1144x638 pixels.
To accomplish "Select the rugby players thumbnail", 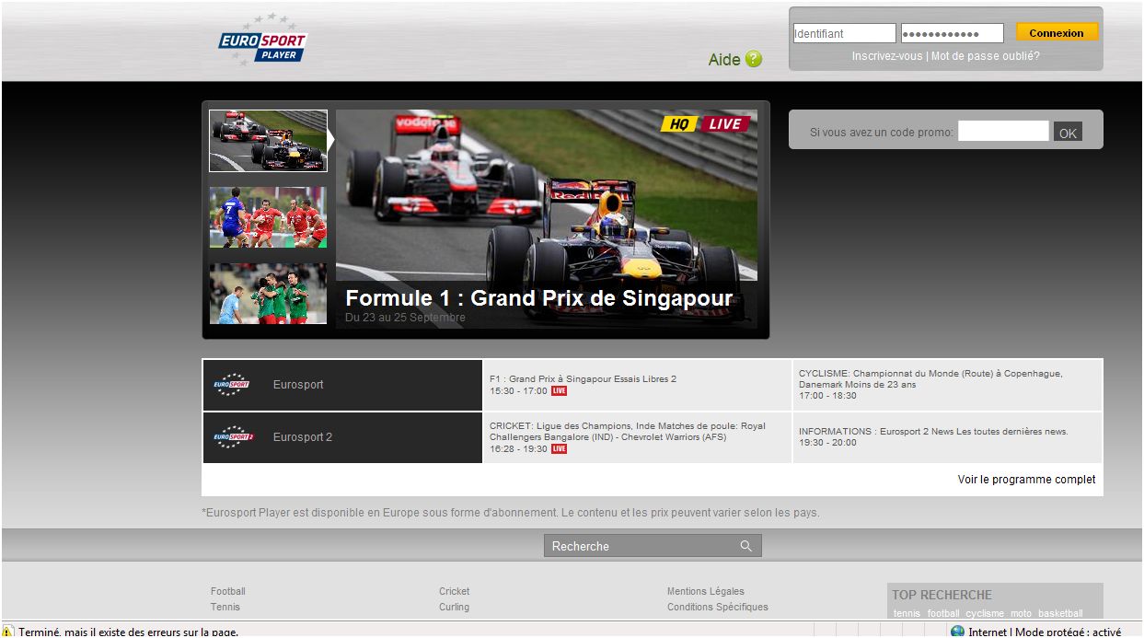I will (x=268, y=217).
